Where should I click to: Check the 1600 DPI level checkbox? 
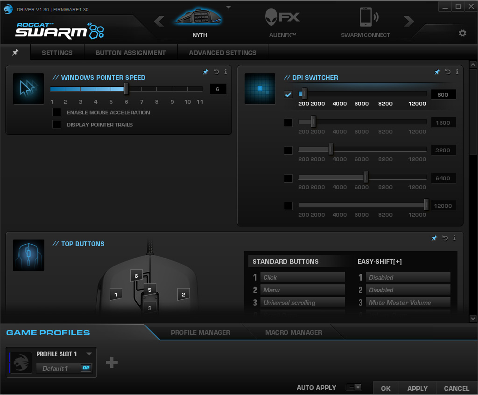tap(288, 123)
